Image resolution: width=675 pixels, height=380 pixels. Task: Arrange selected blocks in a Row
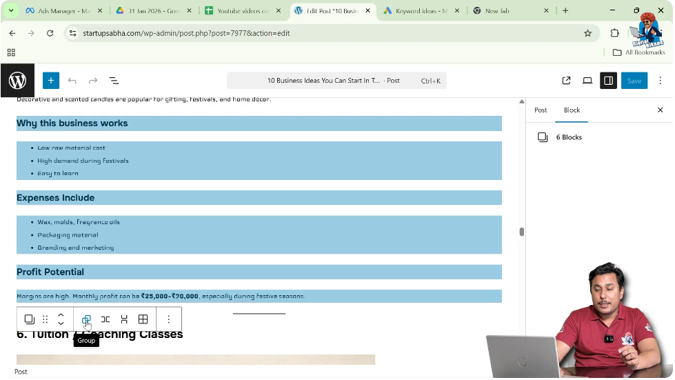[x=105, y=319]
